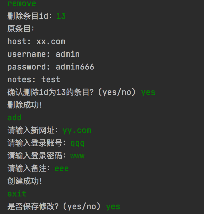Click the green 'remove' command text
Screen dimensions: 204x214
pyautogui.click(x=22, y=3)
